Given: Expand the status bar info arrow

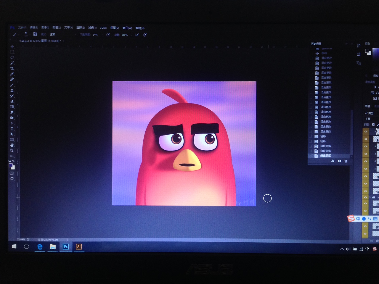Looking at the screenshot, I should click(67, 240).
